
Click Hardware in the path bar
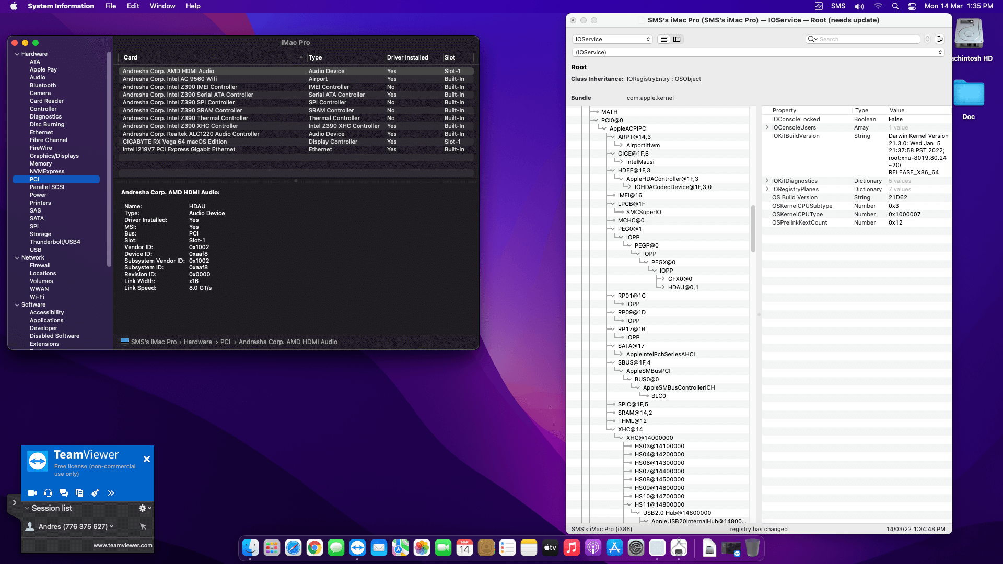(198, 342)
